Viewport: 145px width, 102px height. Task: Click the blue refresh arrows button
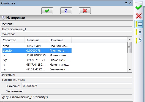[x=66, y=11]
